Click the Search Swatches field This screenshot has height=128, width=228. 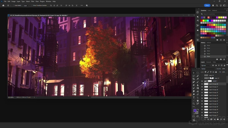[215, 14]
